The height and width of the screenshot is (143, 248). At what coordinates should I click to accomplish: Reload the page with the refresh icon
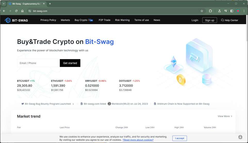point(16,11)
